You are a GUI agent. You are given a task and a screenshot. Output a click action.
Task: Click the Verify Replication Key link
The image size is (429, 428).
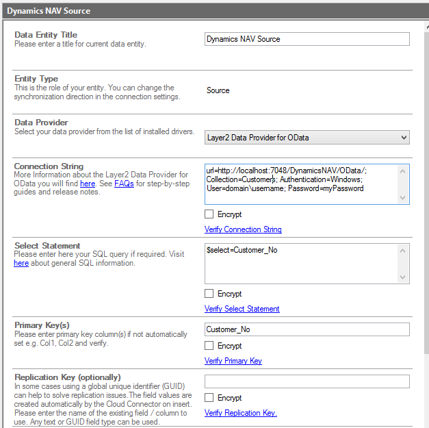tap(240, 413)
